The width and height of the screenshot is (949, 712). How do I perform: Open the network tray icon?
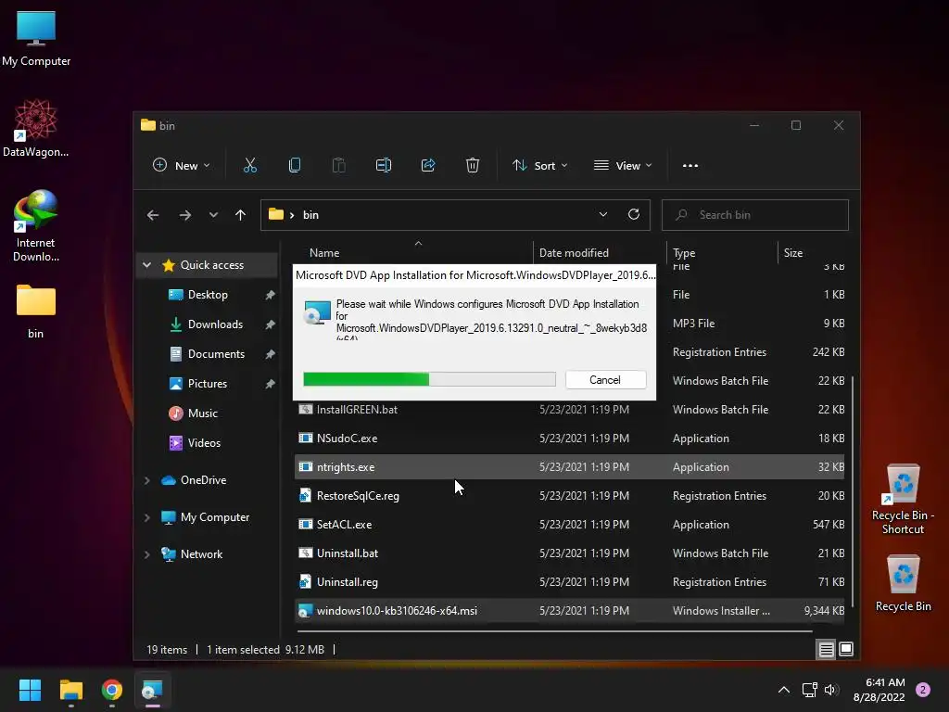point(809,690)
